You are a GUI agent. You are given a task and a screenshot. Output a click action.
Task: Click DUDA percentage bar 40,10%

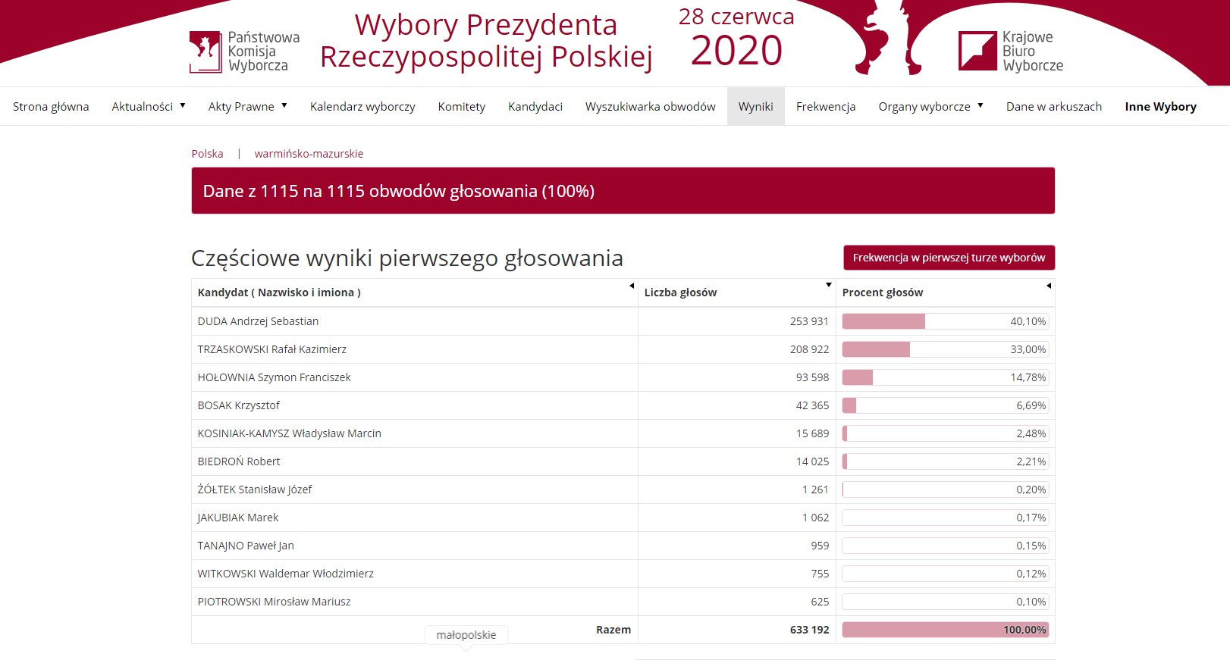(x=945, y=321)
